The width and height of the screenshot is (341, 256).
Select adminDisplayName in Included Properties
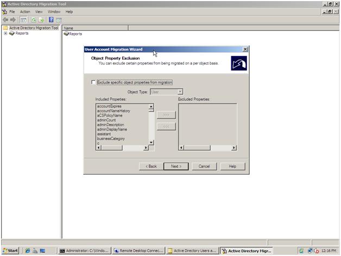(112, 129)
